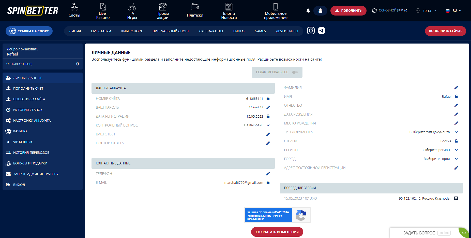
Task: Click Сохранить изменения button
Action: (x=277, y=232)
